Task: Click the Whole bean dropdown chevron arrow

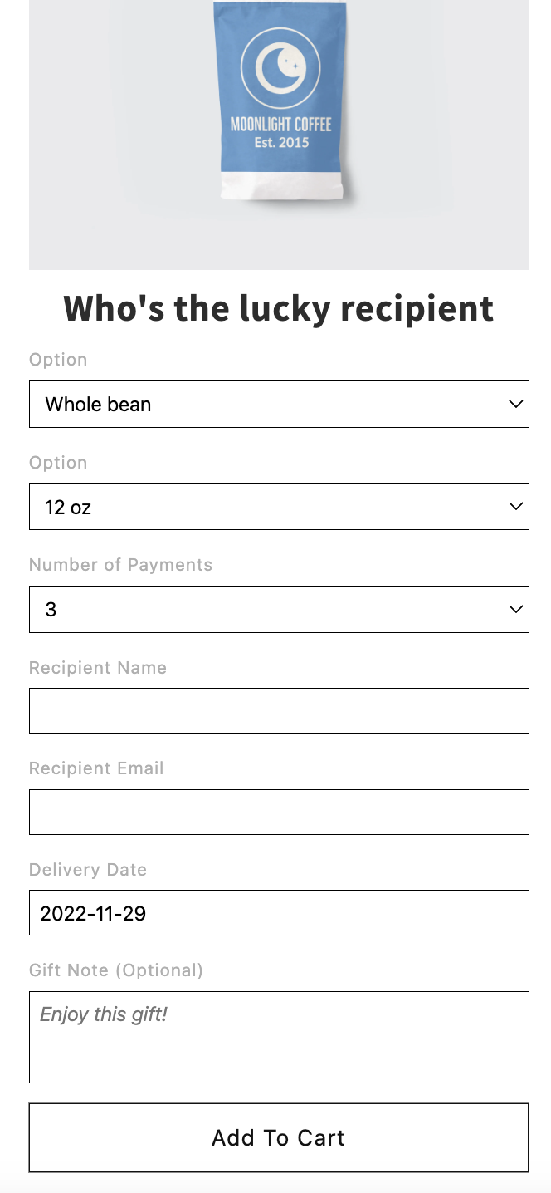Action: point(515,405)
